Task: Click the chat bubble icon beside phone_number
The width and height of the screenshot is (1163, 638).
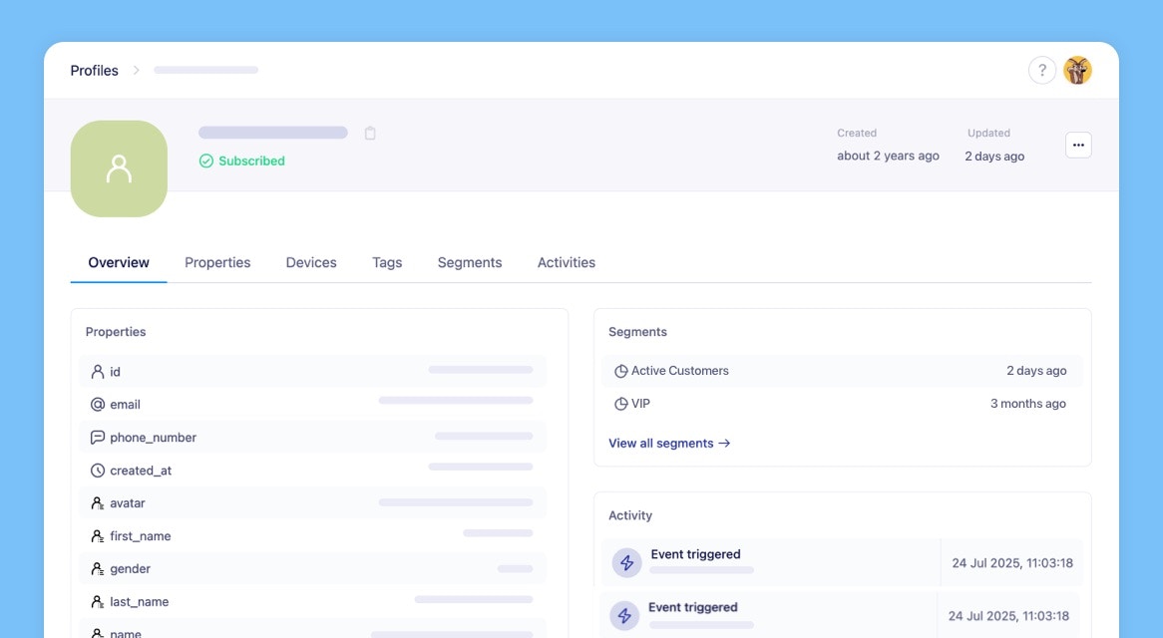Action: [98, 437]
